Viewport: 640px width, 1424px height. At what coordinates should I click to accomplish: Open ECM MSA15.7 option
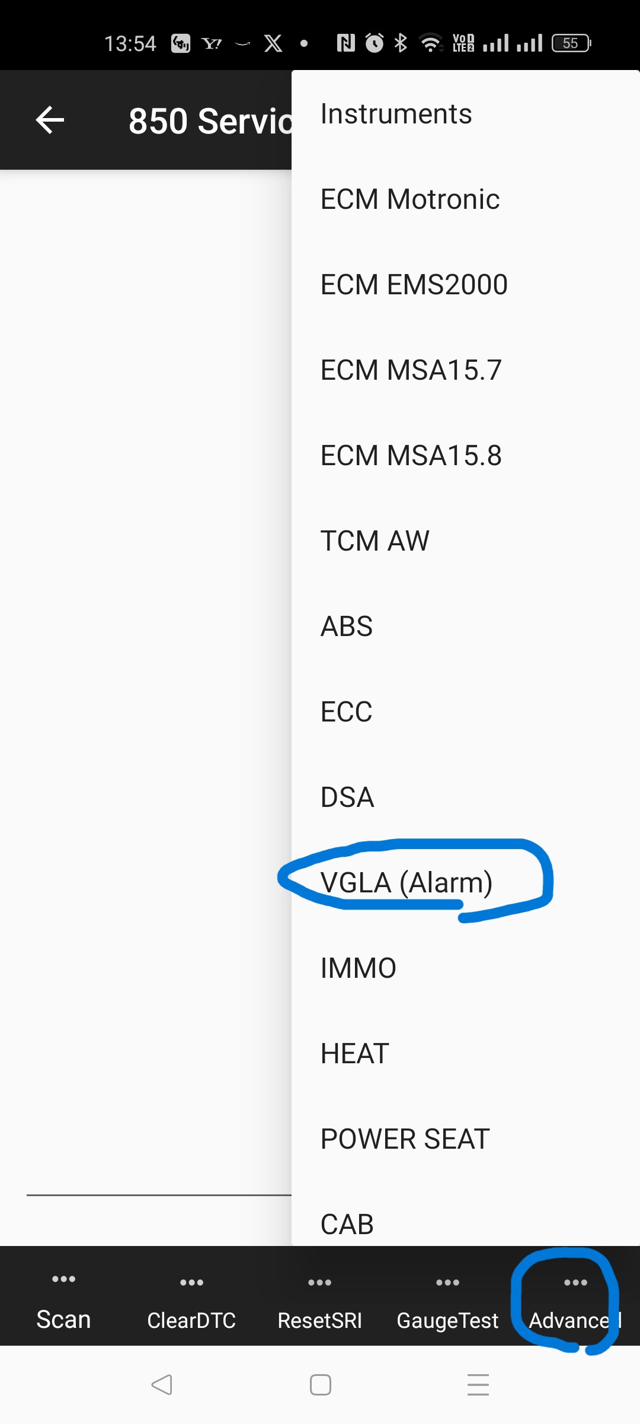click(411, 370)
